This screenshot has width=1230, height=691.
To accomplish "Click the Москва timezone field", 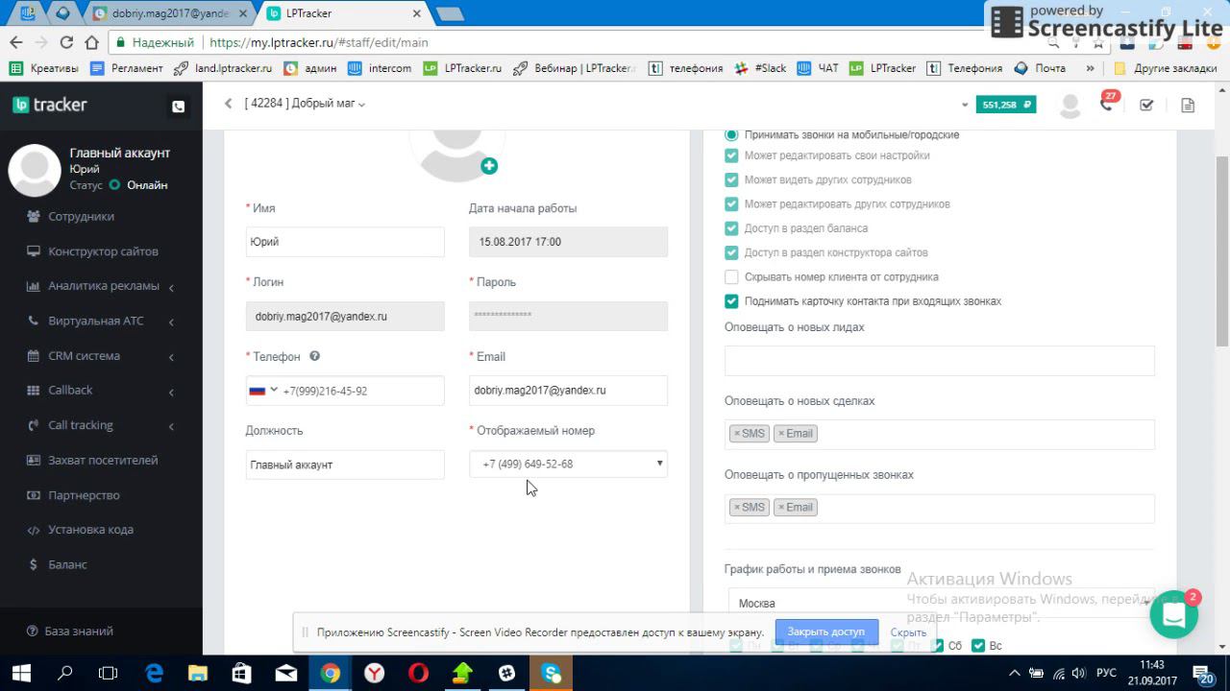I will coord(939,604).
